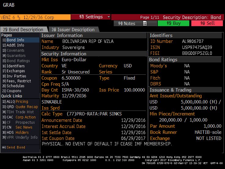Click the Par Amount 1,000.00

212,126
